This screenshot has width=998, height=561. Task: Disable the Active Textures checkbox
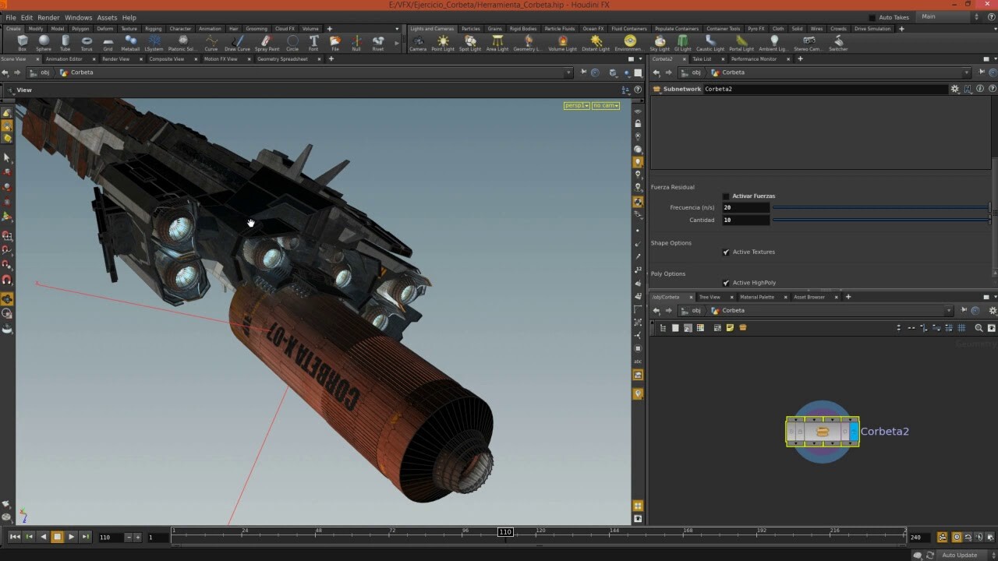(x=726, y=252)
